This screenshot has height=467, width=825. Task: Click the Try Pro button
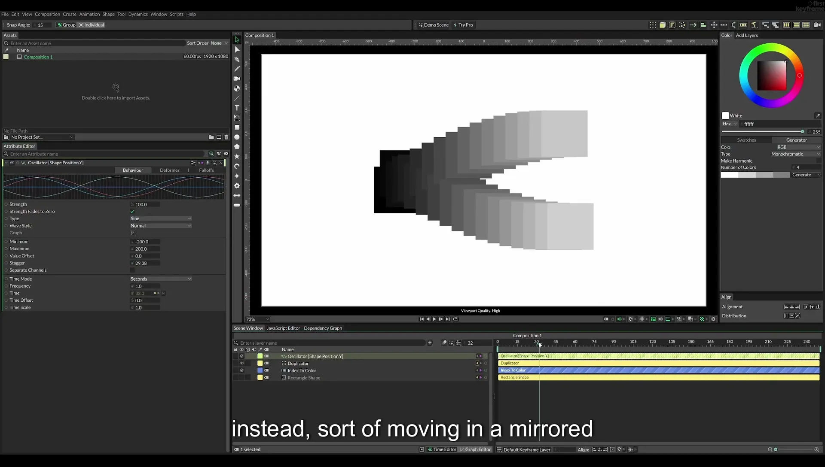point(463,25)
